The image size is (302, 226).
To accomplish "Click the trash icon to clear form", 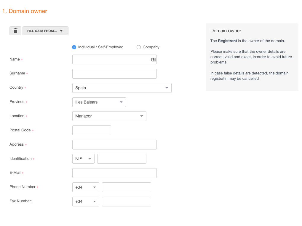I will coord(15,31).
